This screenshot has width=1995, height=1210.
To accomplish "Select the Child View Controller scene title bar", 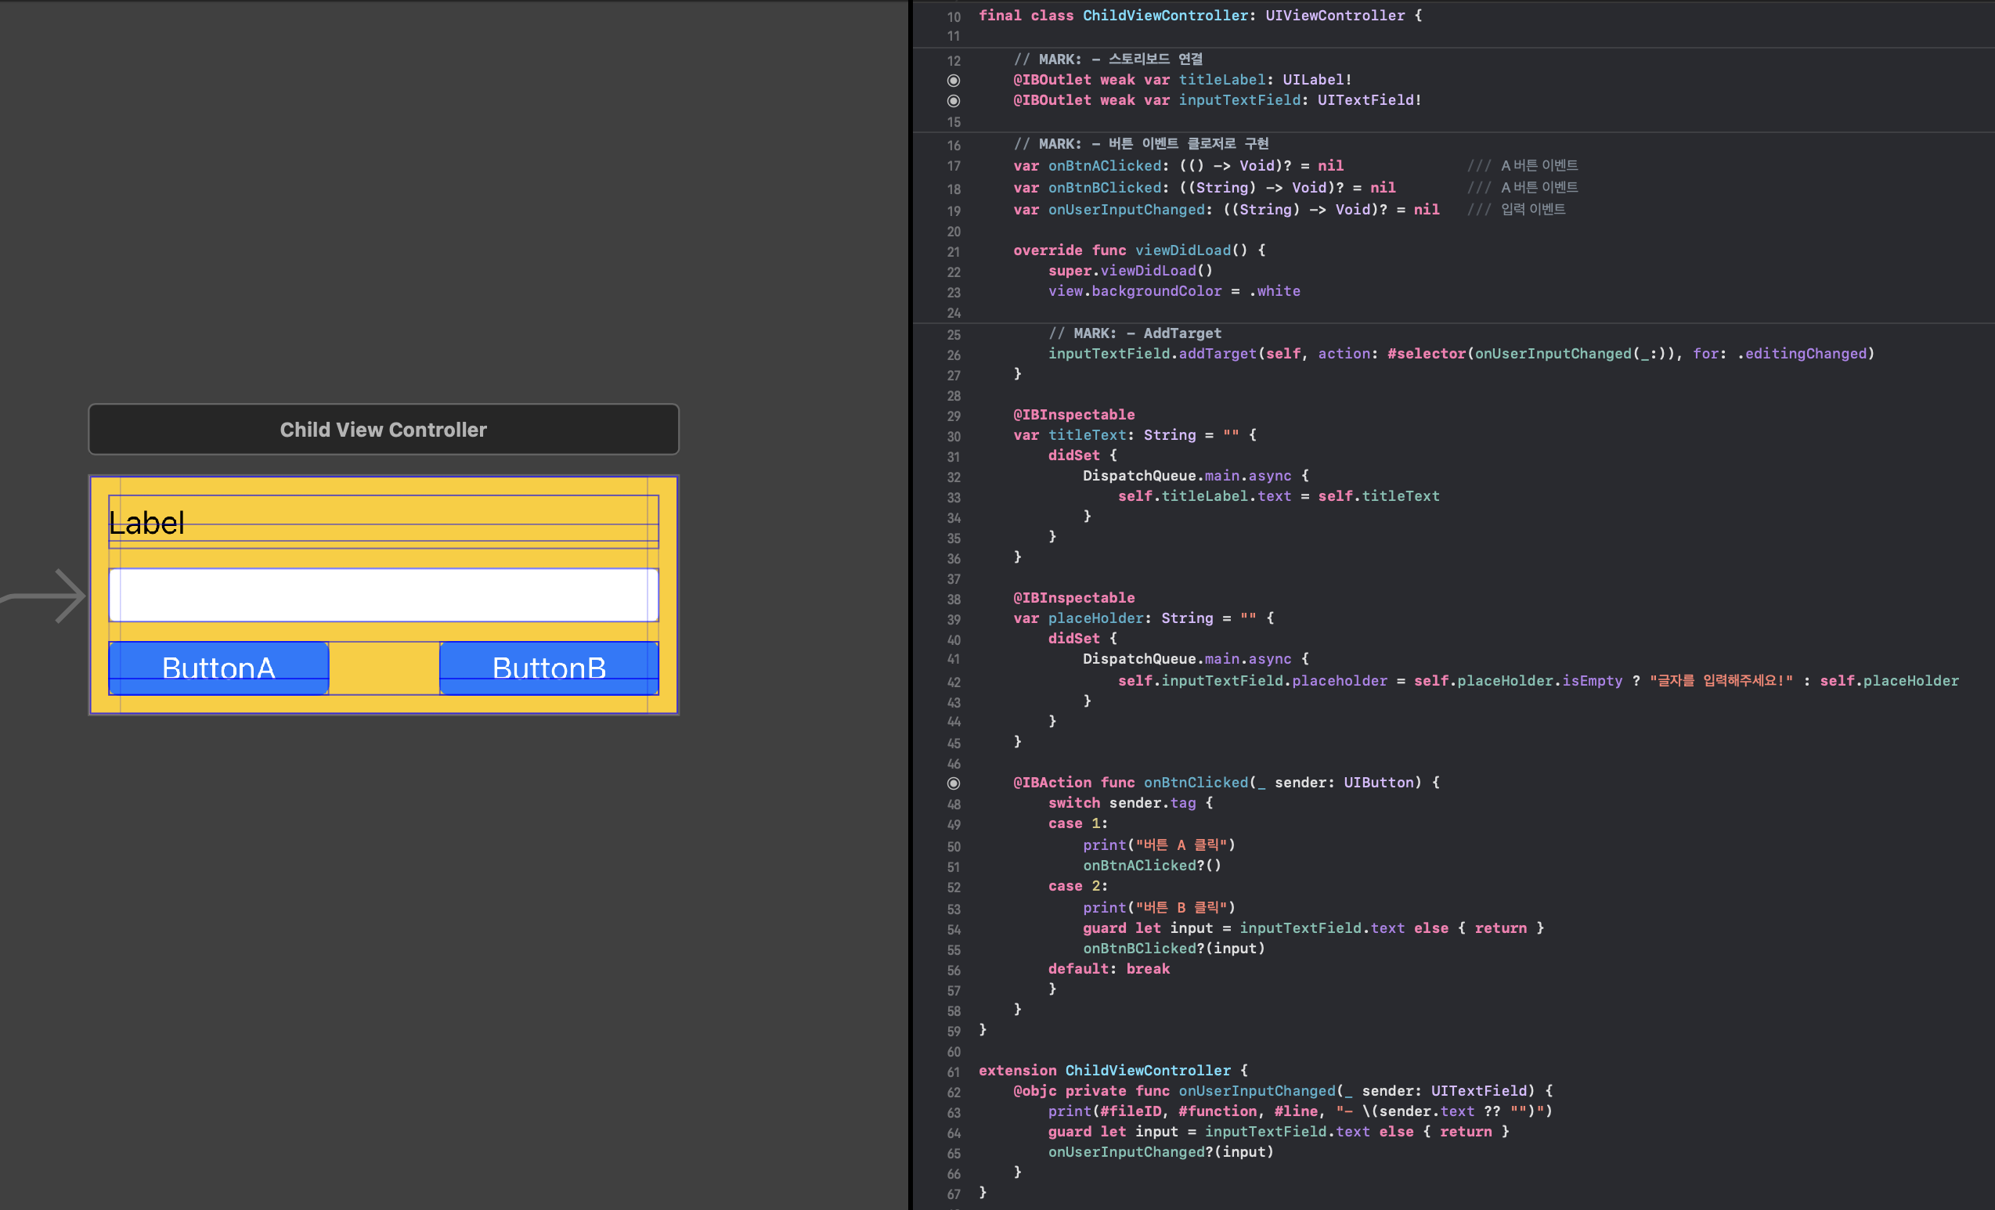I will 383,430.
